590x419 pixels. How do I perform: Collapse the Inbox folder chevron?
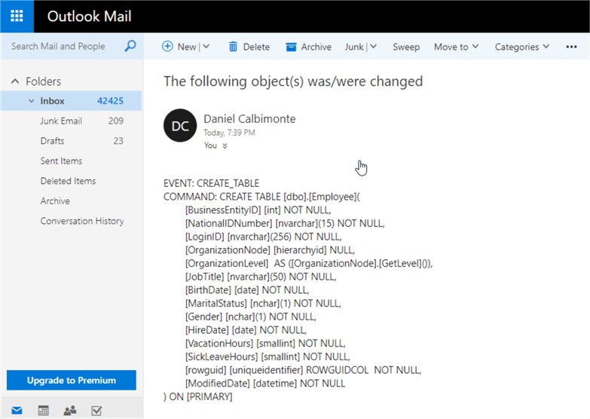coord(31,101)
